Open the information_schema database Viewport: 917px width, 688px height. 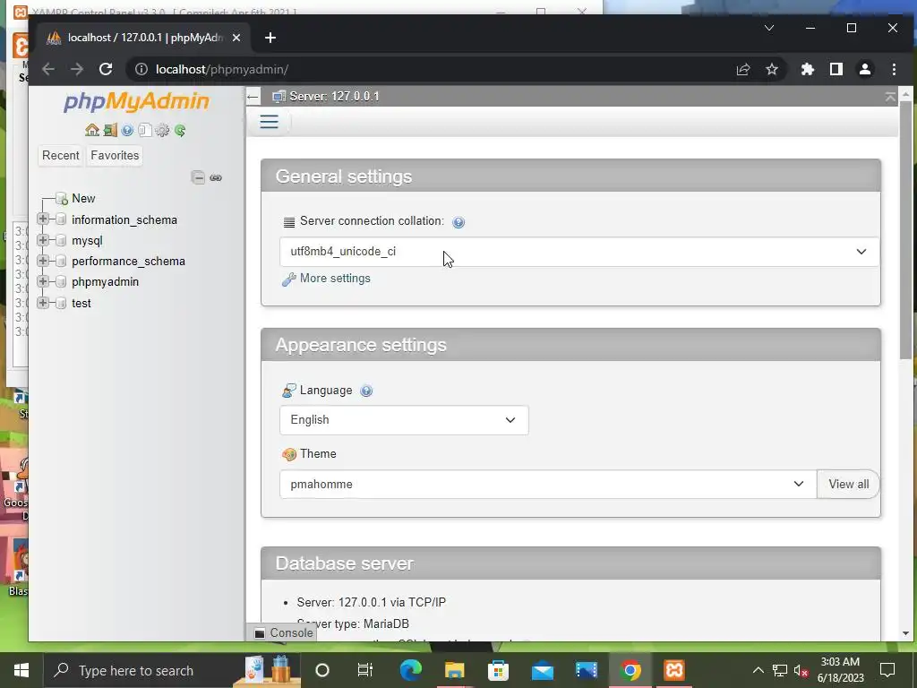pos(124,220)
